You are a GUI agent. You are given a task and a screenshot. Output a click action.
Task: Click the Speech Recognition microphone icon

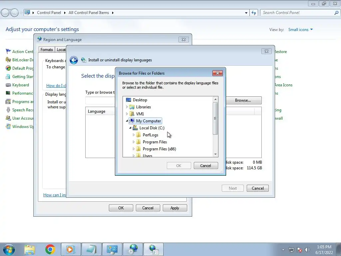[x=8, y=110]
